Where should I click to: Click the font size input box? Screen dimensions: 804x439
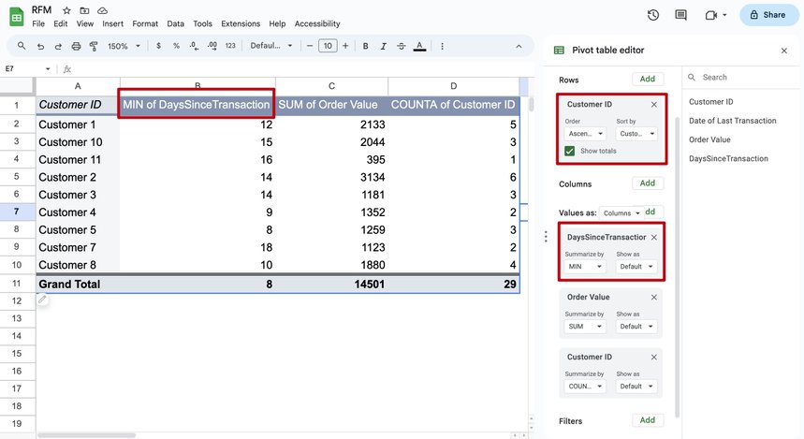(328, 46)
